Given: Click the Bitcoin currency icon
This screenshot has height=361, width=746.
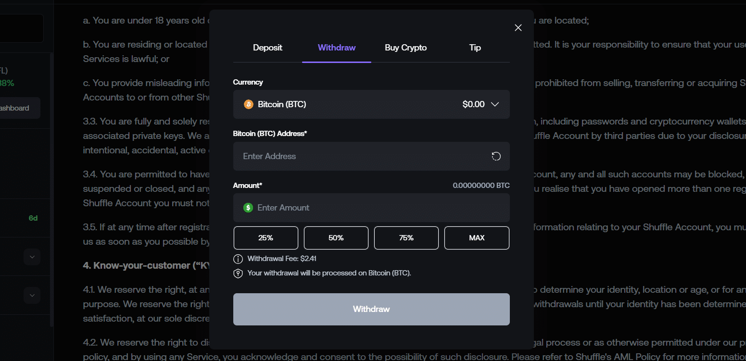Looking at the screenshot, I should click(248, 104).
